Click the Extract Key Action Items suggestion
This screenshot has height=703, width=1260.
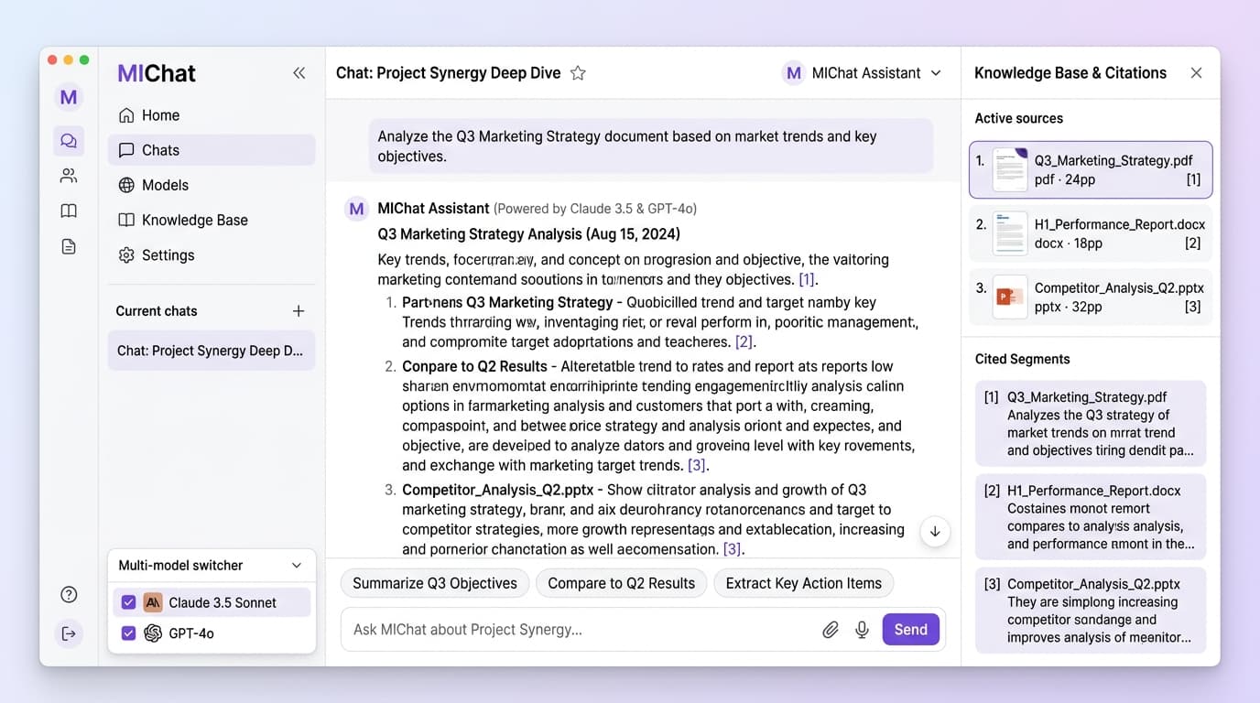[x=804, y=583]
